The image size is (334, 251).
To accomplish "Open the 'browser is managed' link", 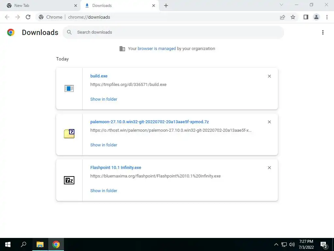I will [x=157, y=49].
